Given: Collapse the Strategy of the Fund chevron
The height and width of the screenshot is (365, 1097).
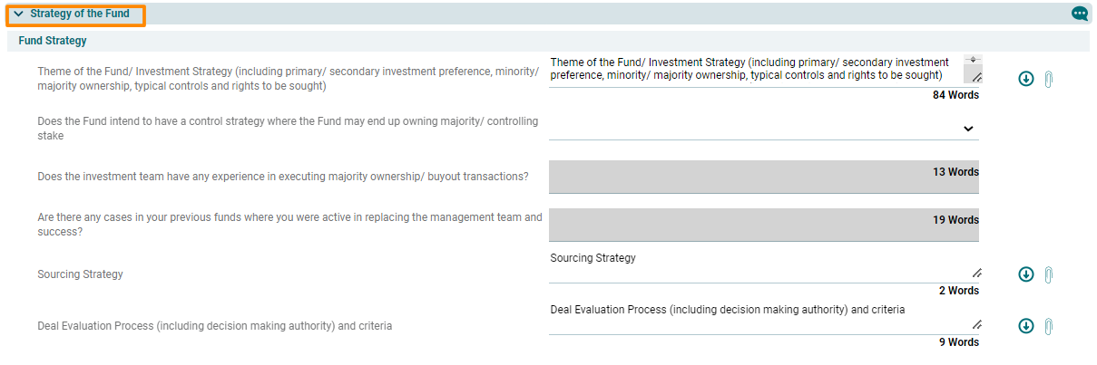Looking at the screenshot, I should click(18, 14).
